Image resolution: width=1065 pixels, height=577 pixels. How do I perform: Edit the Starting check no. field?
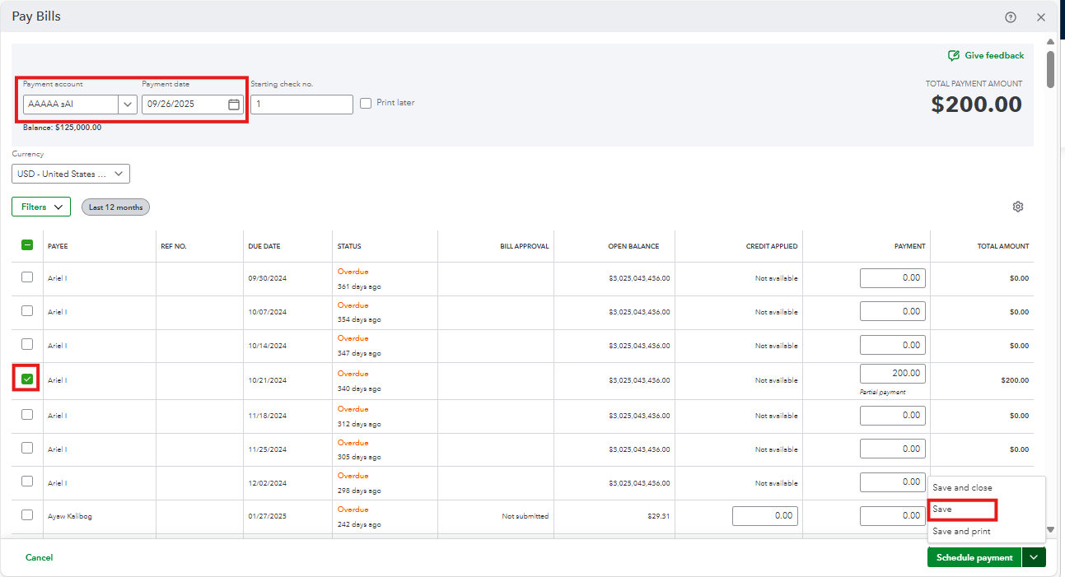[301, 105]
